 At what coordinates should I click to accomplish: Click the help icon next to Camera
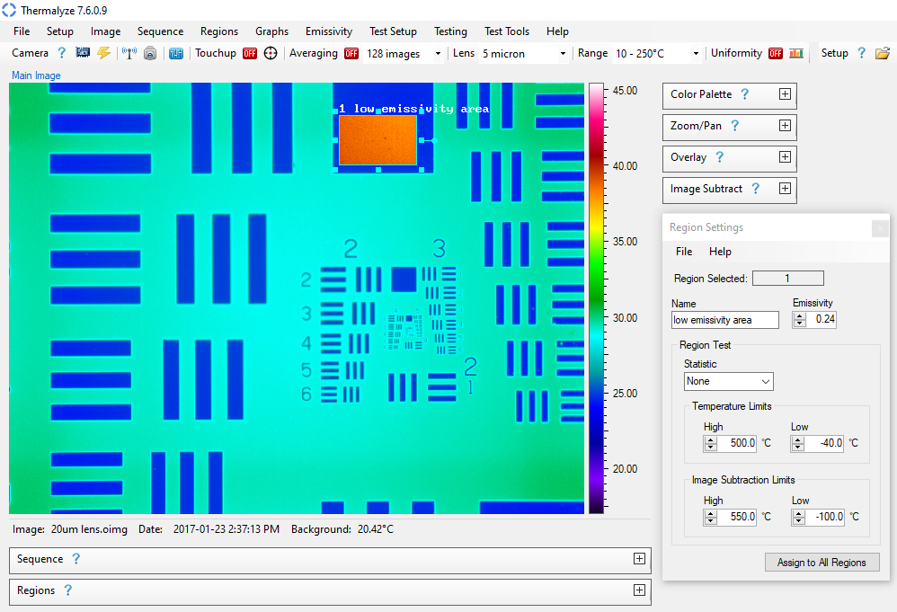[x=62, y=53]
